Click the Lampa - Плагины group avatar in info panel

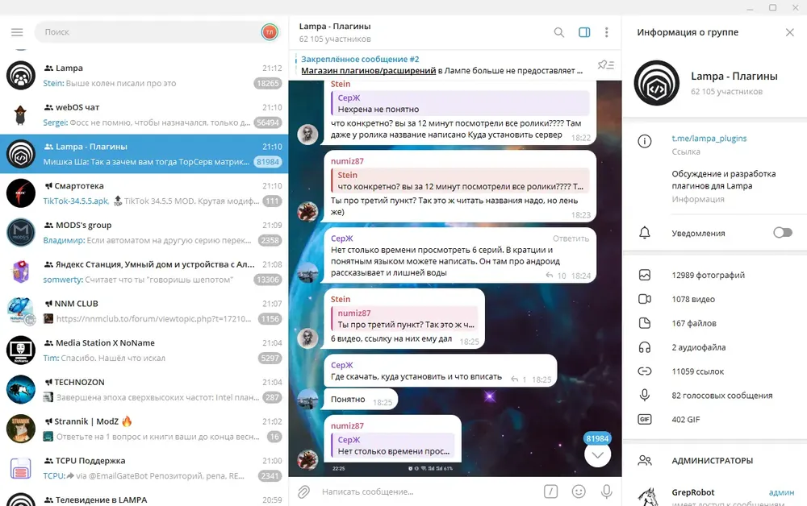tap(657, 83)
